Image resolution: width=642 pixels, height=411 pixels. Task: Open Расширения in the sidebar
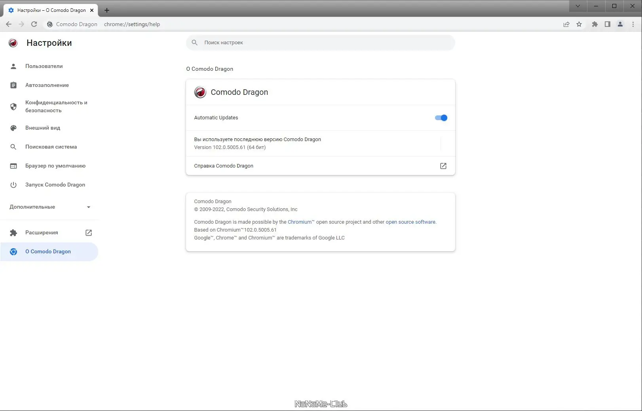click(49, 232)
